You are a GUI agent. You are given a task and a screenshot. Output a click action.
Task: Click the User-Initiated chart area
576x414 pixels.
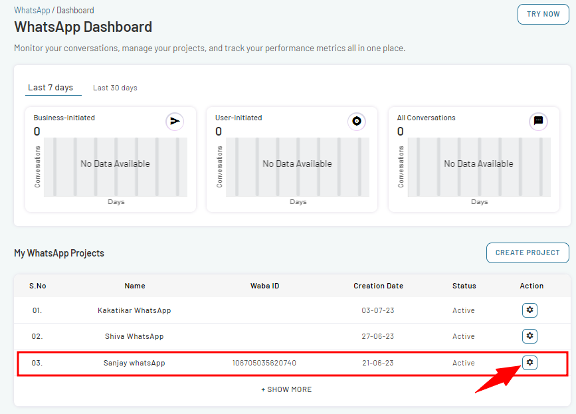[298, 167]
